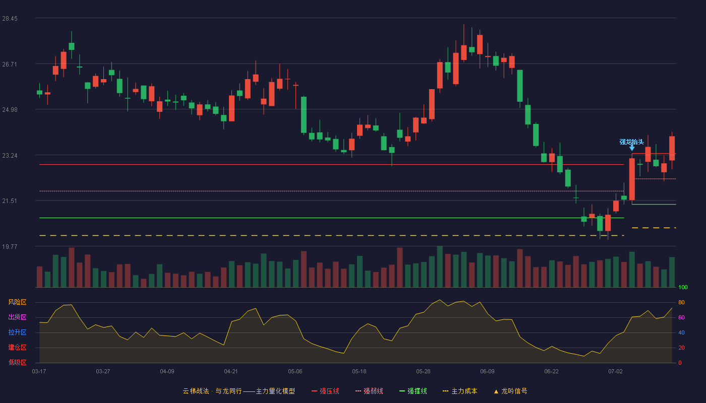The width and height of the screenshot is (706, 403).
Task: Click the 03-27 date label
Action: click(103, 371)
